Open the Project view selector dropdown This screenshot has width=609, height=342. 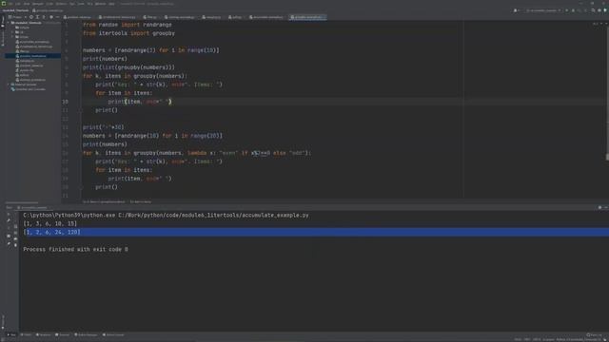coord(17,17)
